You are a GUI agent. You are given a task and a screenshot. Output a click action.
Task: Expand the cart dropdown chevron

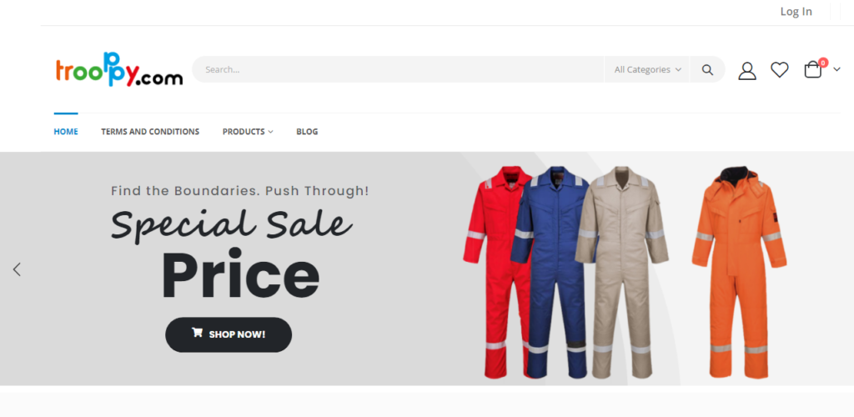[x=836, y=70]
